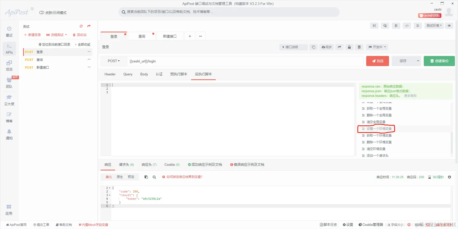Click the H toolbar icon
This screenshot has height=229, width=458.
tap(374, 26)
